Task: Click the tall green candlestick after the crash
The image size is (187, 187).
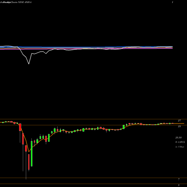Action: pos(32,154)
